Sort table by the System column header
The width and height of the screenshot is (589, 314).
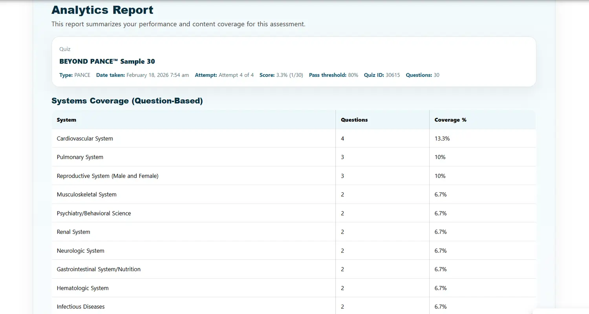(x=66, y=120)
